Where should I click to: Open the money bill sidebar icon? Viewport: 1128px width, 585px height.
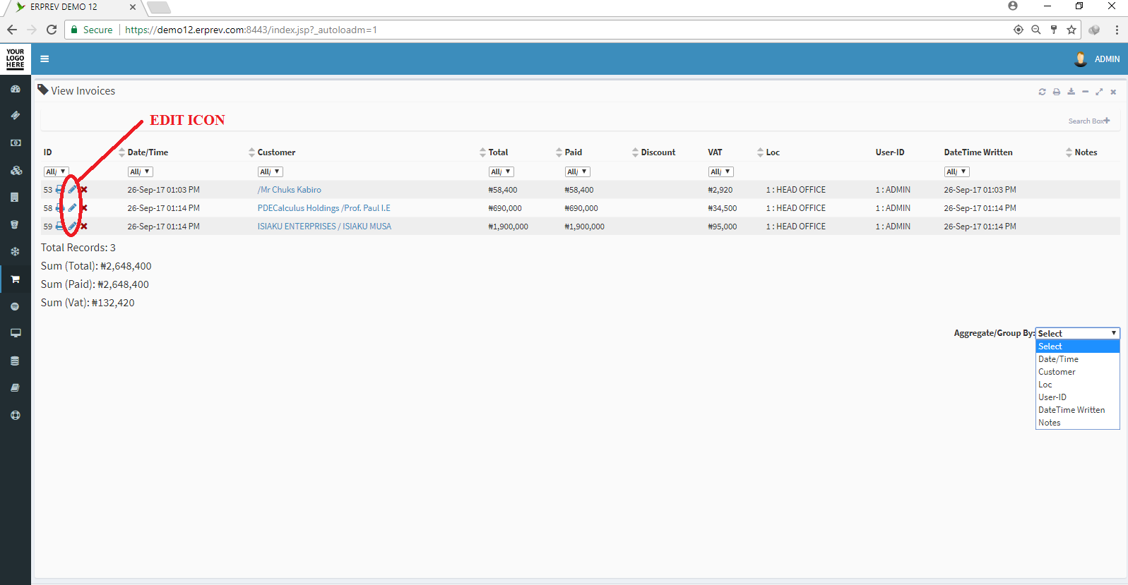(16, 143)
